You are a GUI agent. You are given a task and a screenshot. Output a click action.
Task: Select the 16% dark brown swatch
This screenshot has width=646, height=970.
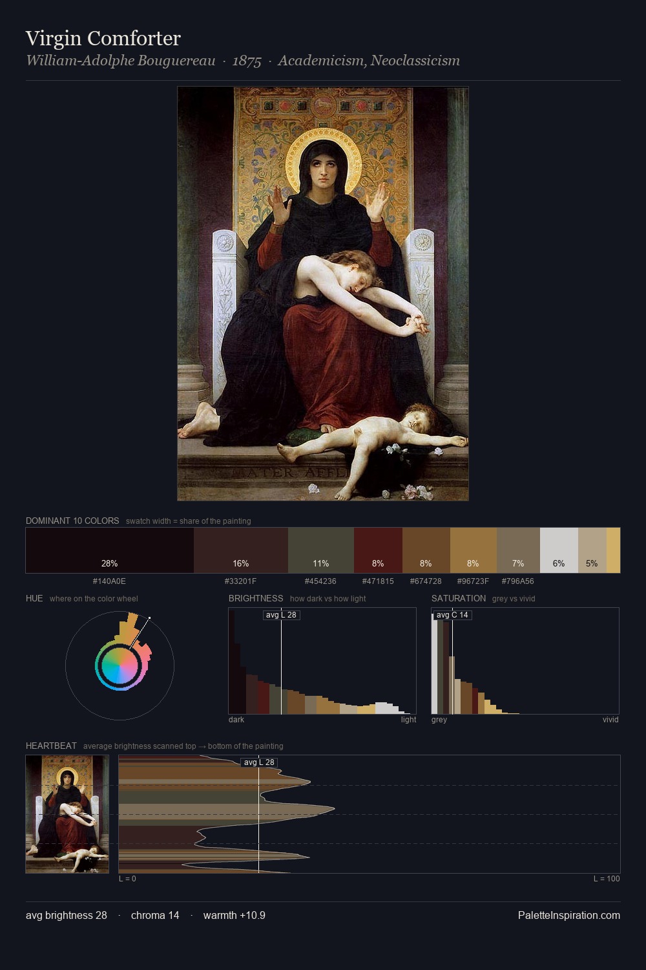coord(241,550)
